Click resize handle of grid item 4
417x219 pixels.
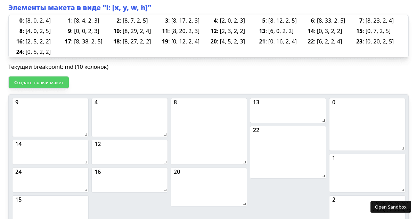[165, 134]
